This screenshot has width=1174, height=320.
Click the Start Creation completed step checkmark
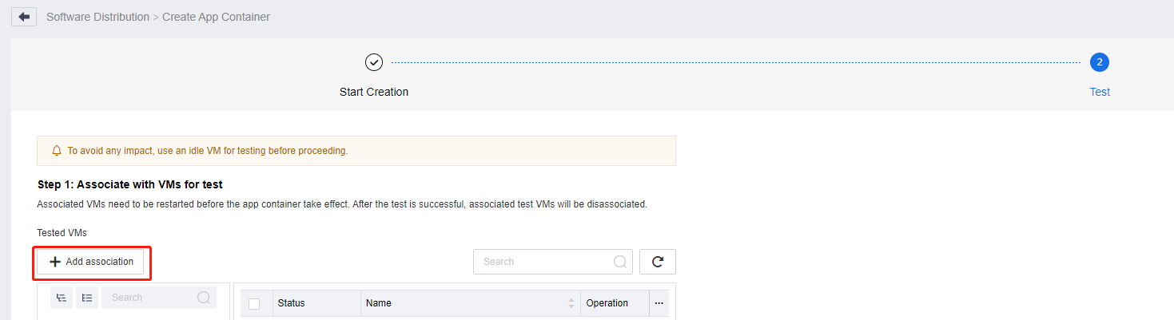click(374, 62)
